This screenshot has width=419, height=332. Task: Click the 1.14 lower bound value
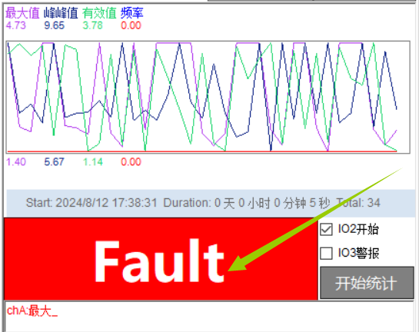pyautogui.click(x=93, y=162)
